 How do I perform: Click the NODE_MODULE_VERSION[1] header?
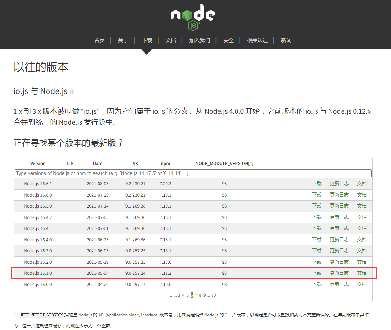coord(224,164)
